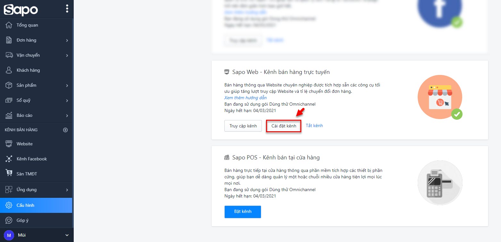Open the Mùi account dropdown arrow
Image resolution: width=501 pixels, height=242 pixels.
pos(67,235)
